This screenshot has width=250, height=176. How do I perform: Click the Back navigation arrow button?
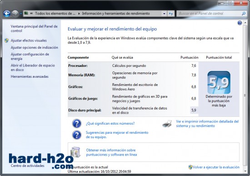pos(7,14)
